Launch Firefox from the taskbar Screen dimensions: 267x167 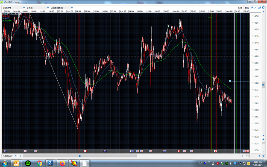pyautogui.click(x=62, y=164)
